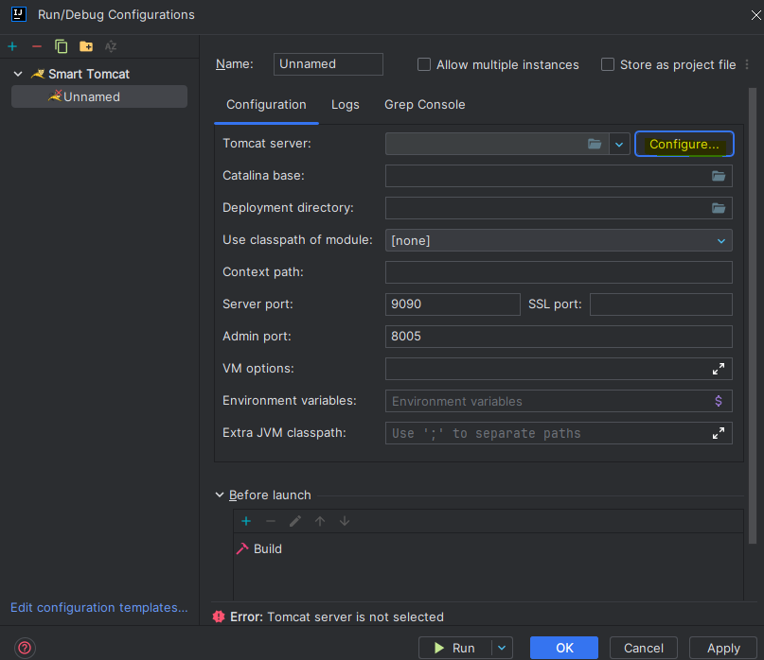Remove the Before launch task
The height and width of the screenshot is (660, 764).
point(271,521)
